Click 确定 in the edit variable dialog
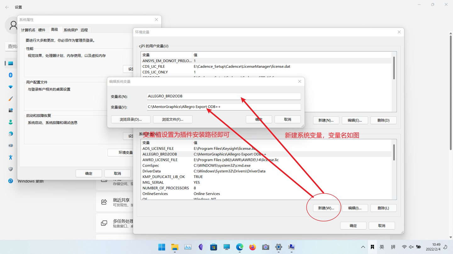Viewport: 453px width, 254px height. (259, 119)
